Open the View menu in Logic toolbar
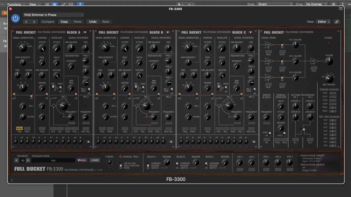351x197 pixels. [35, 4]
